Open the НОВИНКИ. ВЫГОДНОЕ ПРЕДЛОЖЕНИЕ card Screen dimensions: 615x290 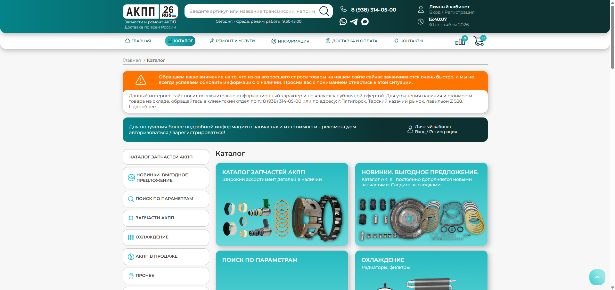421,204
